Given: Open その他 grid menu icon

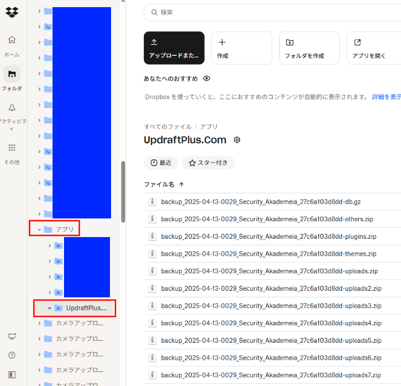Looking at the screenshot, I should (12, 147).
